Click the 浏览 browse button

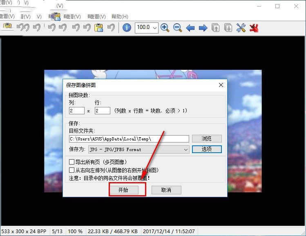[x=207, y=139]
